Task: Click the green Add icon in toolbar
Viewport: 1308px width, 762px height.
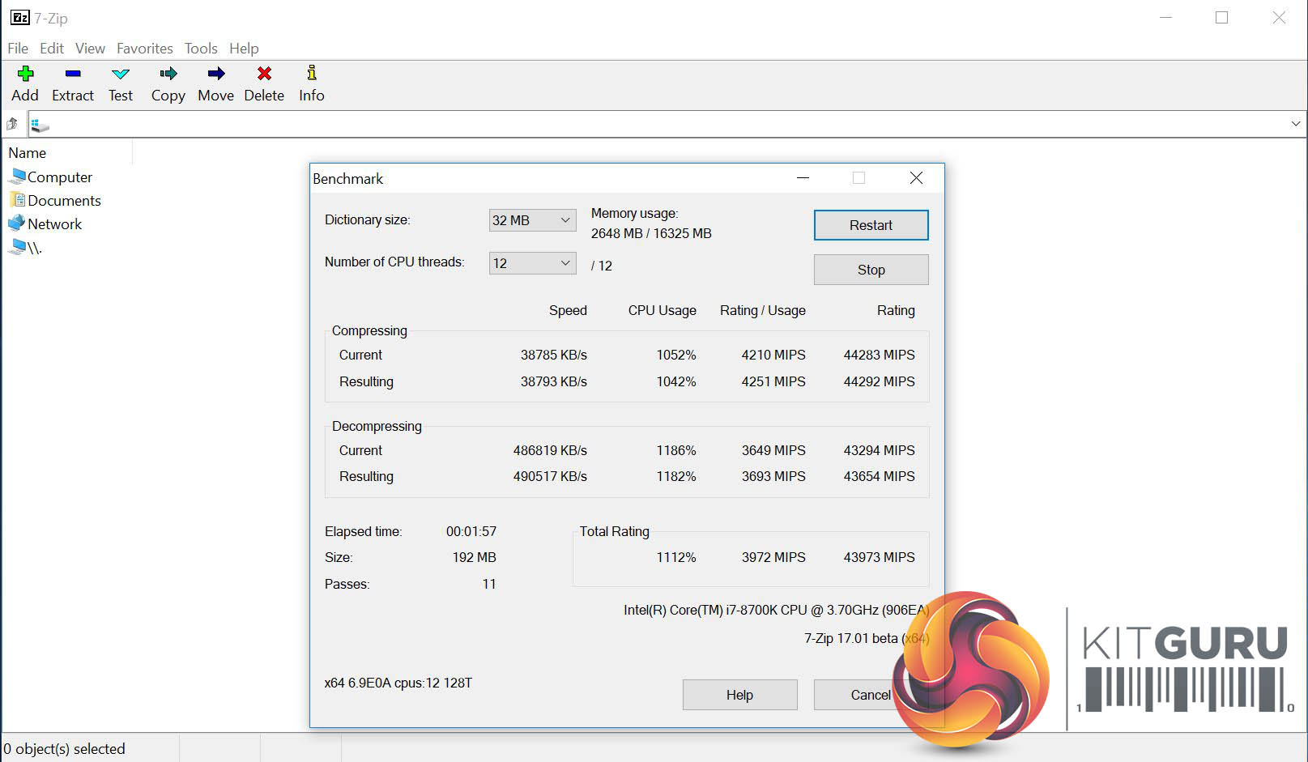Action: pos(25,74)
